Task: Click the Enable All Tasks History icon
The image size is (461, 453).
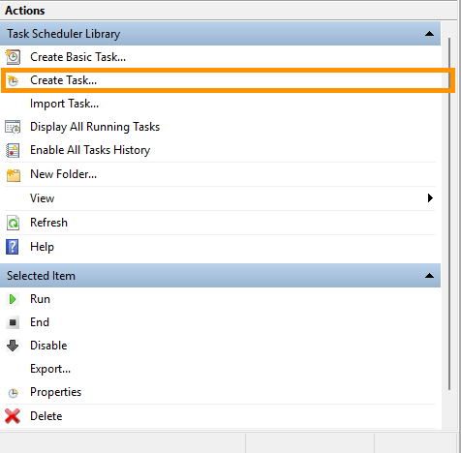Action: coord(13,150)
